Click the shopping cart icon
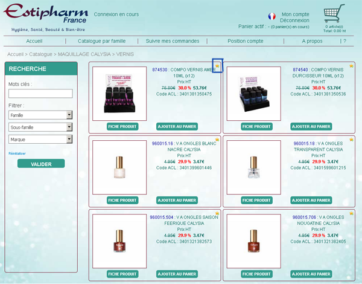 click(x=334, y=14)
